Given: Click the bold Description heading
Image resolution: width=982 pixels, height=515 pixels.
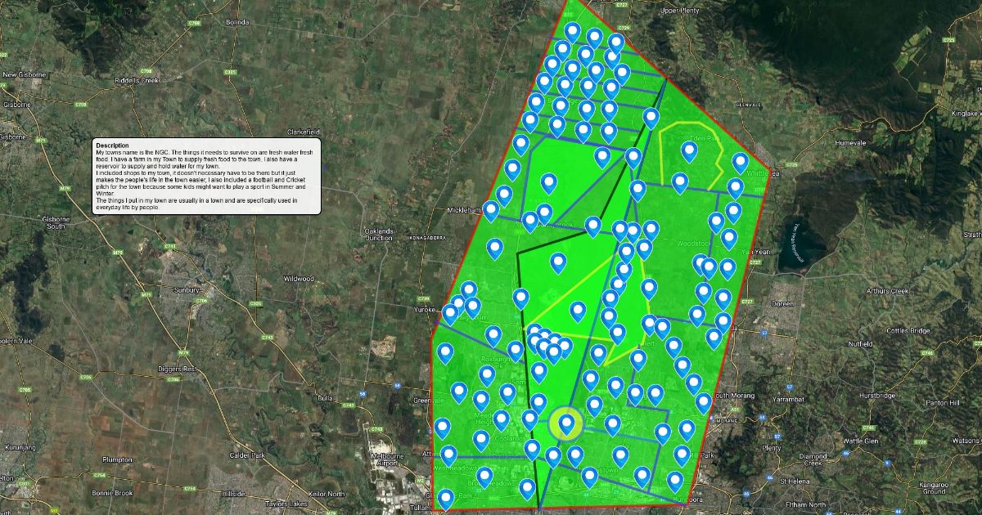Looking at the screenshot, I should click(x=112, y=146).
